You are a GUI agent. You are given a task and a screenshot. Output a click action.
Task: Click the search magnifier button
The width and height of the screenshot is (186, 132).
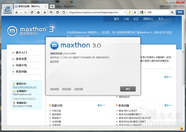click(172, 12)
